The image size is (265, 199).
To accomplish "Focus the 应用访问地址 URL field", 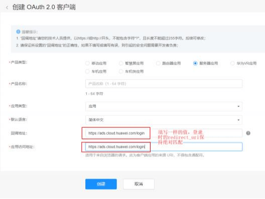I will click(164, 147).
